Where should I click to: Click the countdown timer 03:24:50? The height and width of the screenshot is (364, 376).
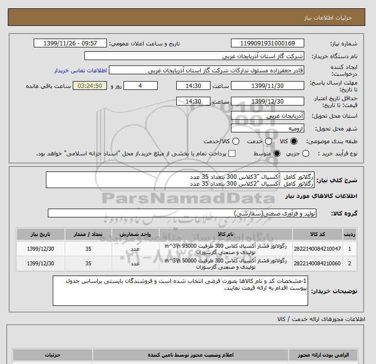[x=90, y=86]
